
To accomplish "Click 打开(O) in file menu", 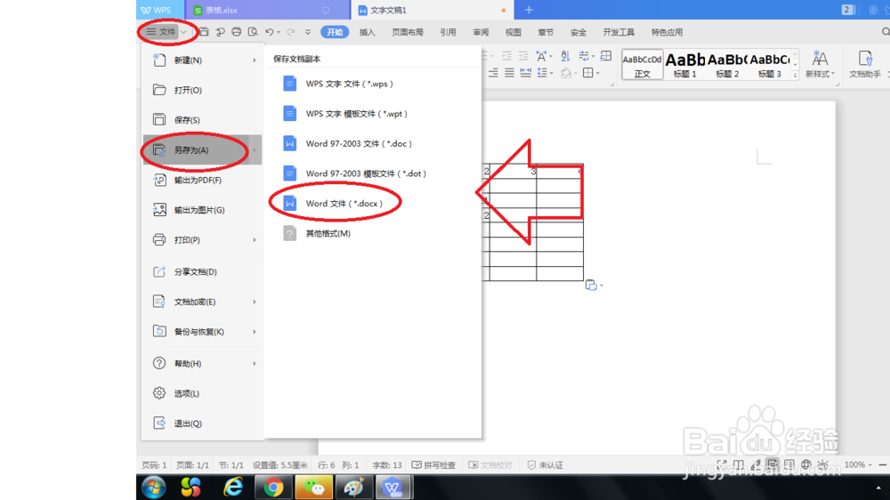I will pyautogui.click(x=202, y=90).
